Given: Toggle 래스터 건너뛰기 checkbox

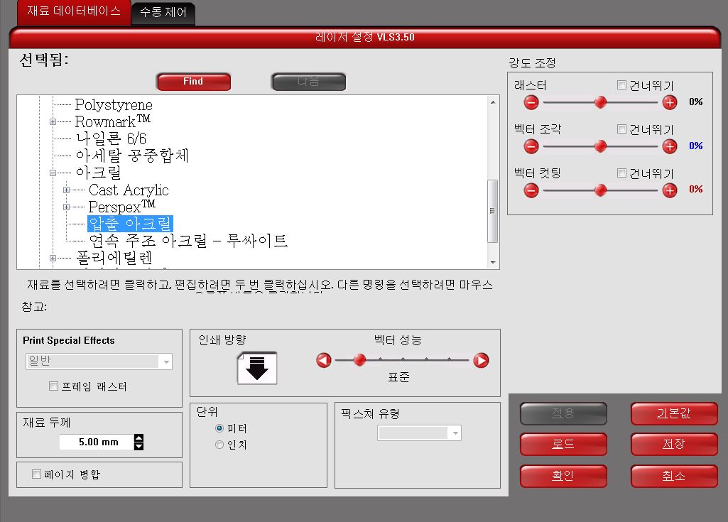Looking at the screenshot, I should pos(621,85).
